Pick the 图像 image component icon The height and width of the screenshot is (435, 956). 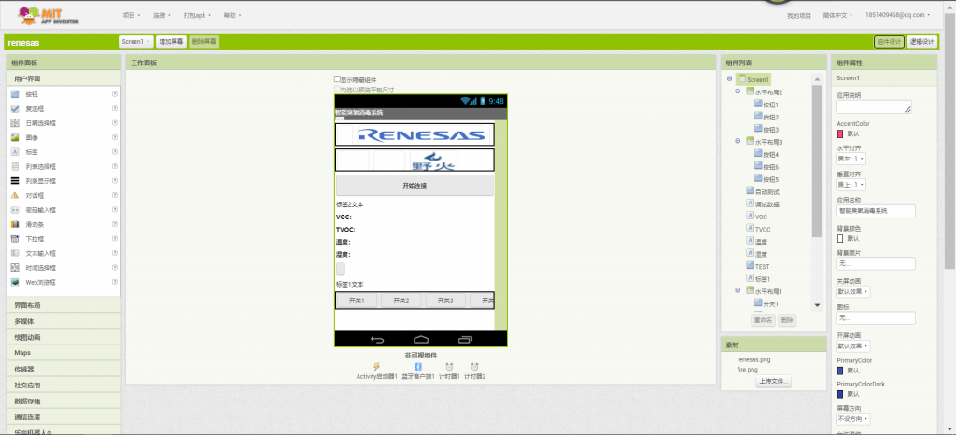(15, 137)
